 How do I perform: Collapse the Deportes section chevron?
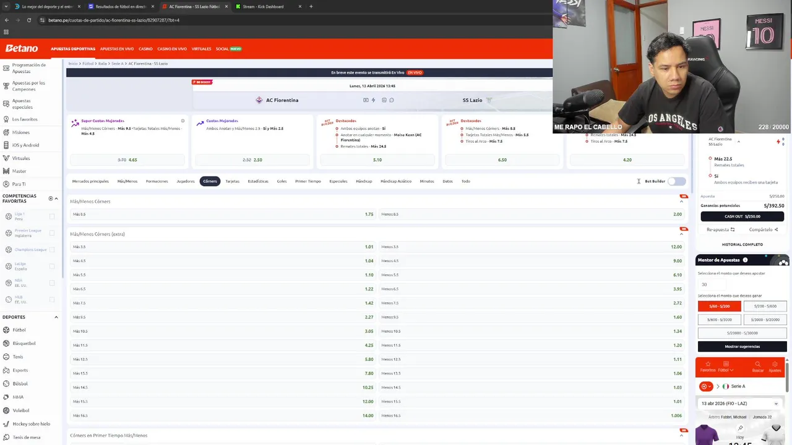tap(56, 317)
